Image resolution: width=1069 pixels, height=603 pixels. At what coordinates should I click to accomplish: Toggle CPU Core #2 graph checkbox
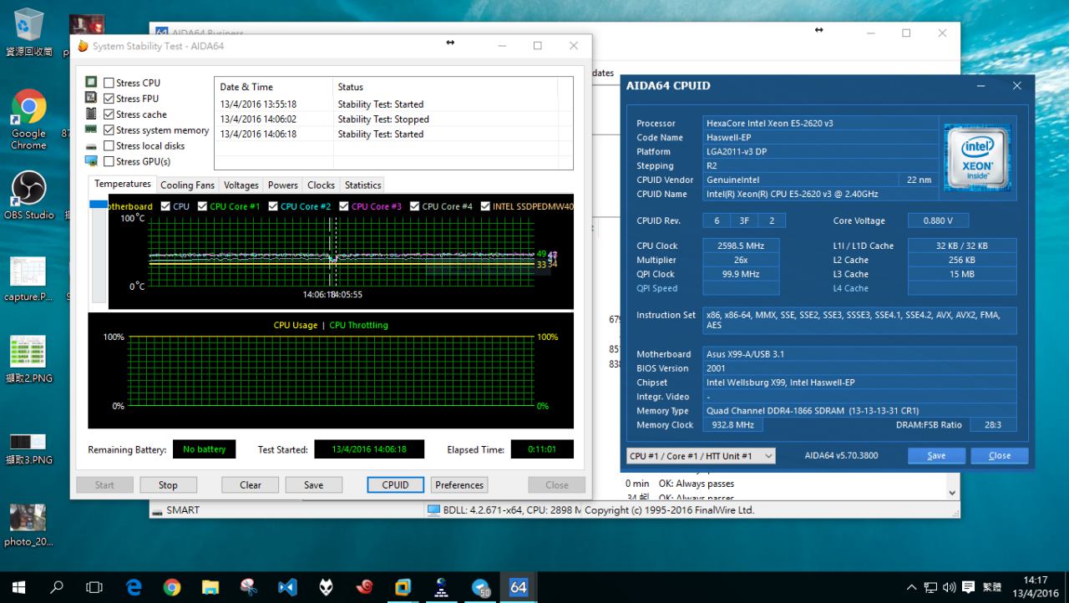coord(273,206)
